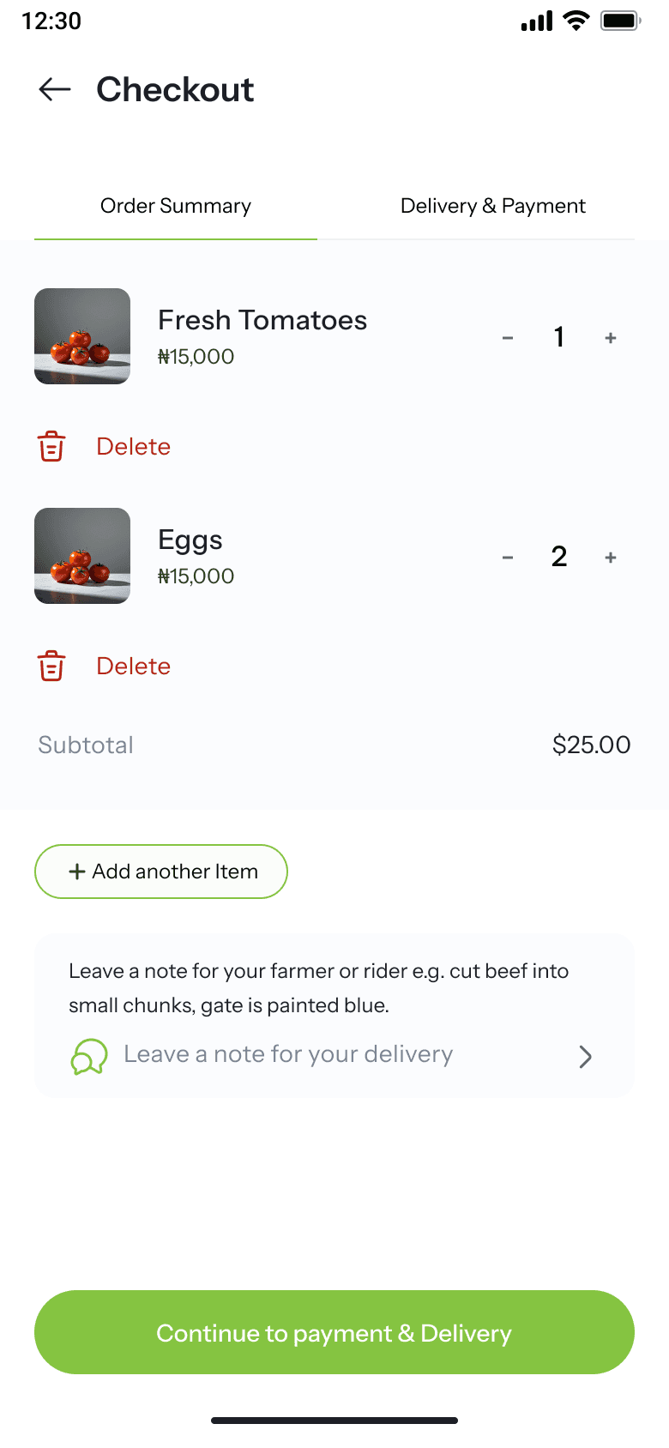
Task: Tap the Eggs product thumbnail
Action: 82,556
